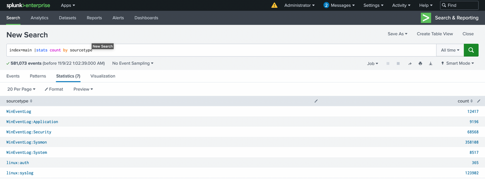This screenshot has height=179, width=485.
Task: Click the yellow warning triangle icon
Action: (275, 5)
